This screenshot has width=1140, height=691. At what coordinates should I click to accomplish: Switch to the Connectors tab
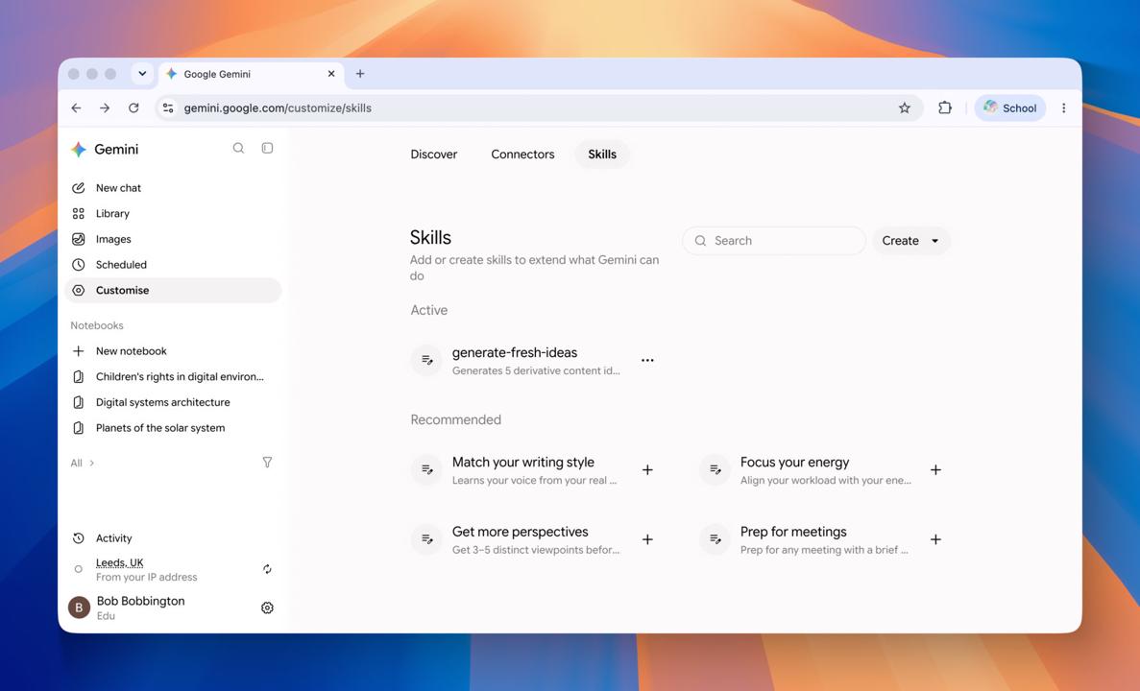click(522, 155)
